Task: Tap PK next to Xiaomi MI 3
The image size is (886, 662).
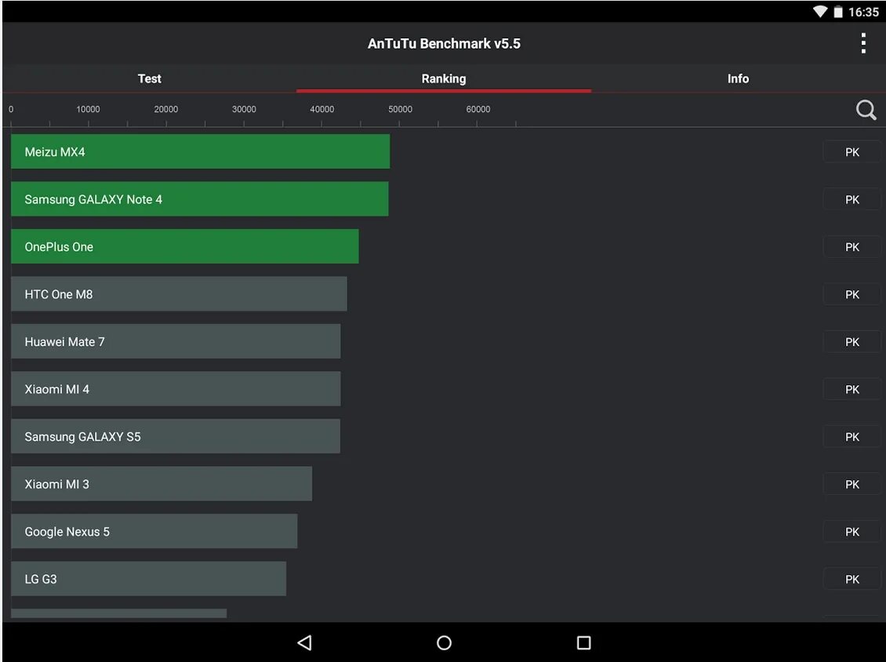Action: [852, 485]
